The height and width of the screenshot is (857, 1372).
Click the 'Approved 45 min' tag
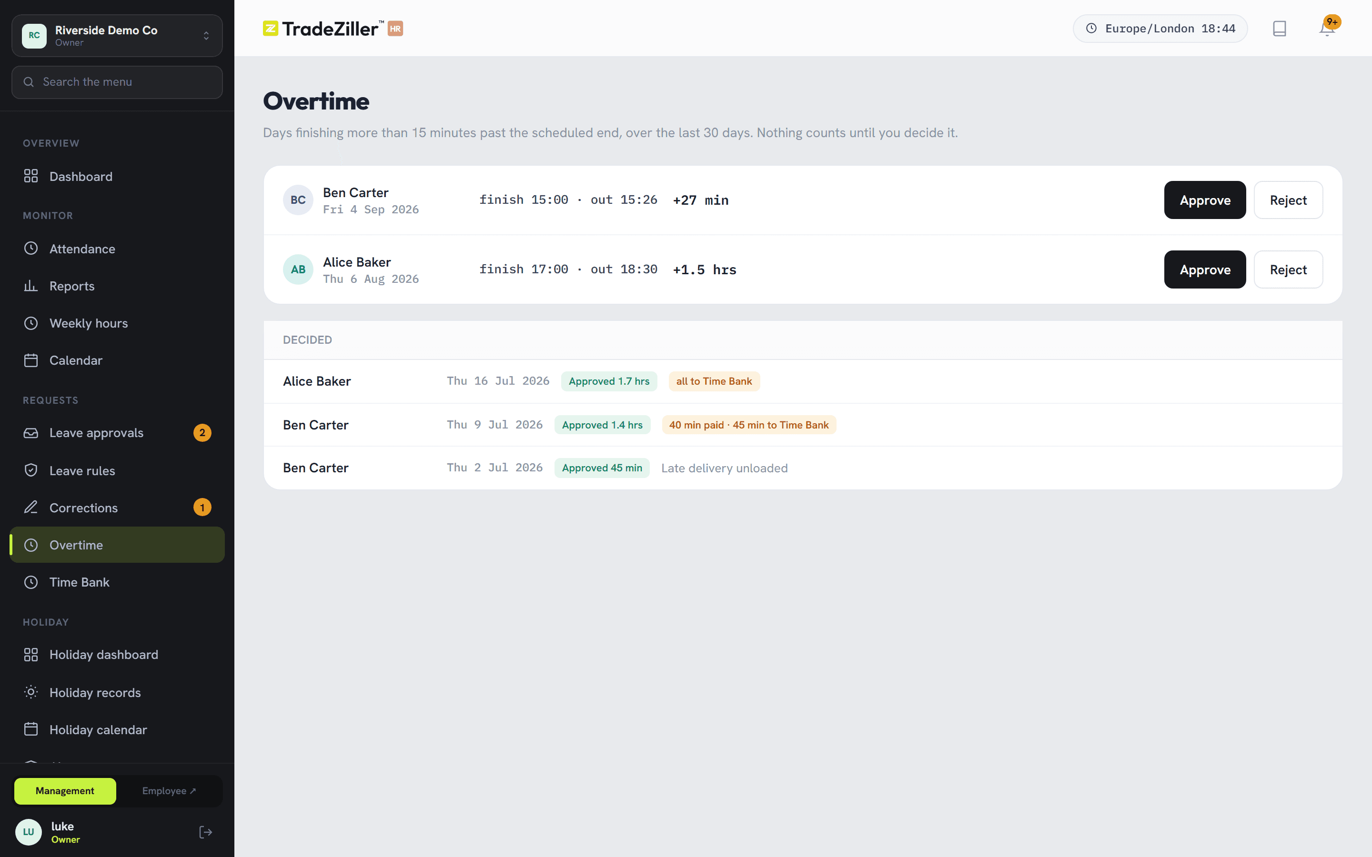pyautogui.click(x=602, y=468)
